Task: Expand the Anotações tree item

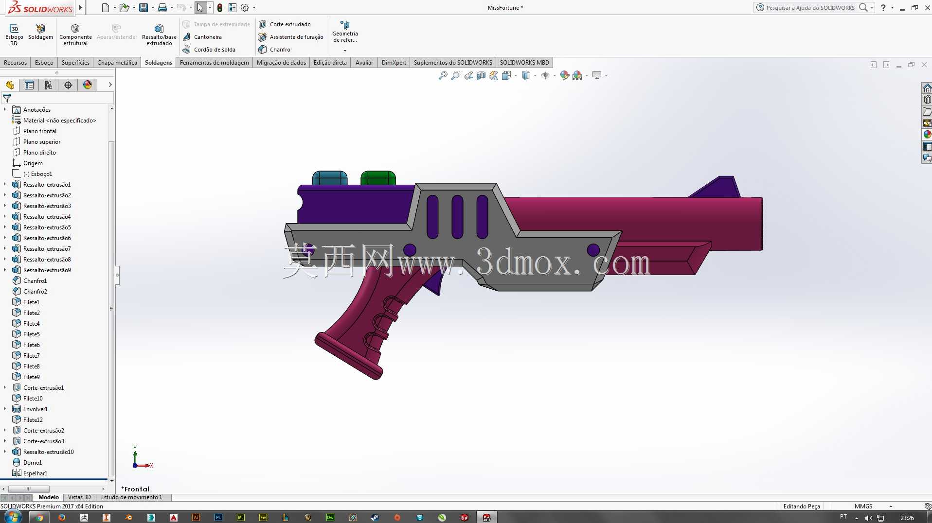Action: pyautogui.click(x=5, y=110)
